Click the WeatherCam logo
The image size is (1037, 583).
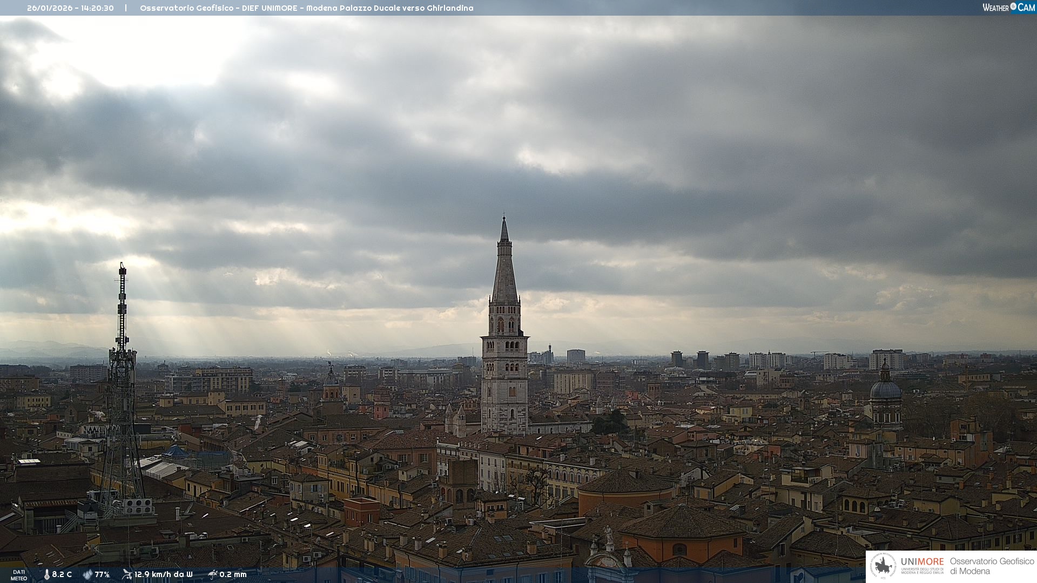pyautogui.click(x=1008, y=8)
